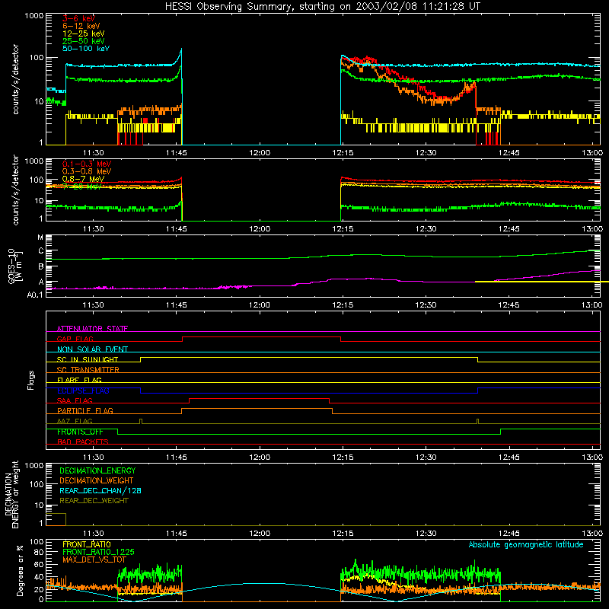Select the orange 6-12 keV legend label

coord(81,26)
